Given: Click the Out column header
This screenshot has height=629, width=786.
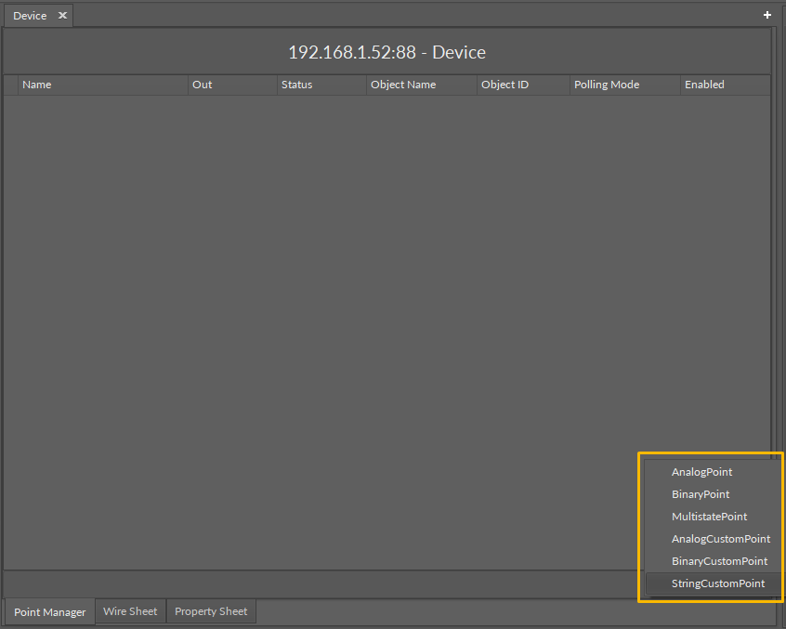Looking at the screenshot, I should coord(202,85).
